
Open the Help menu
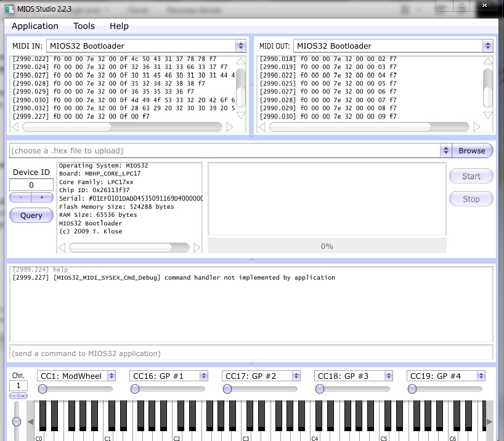pos(119,26)
